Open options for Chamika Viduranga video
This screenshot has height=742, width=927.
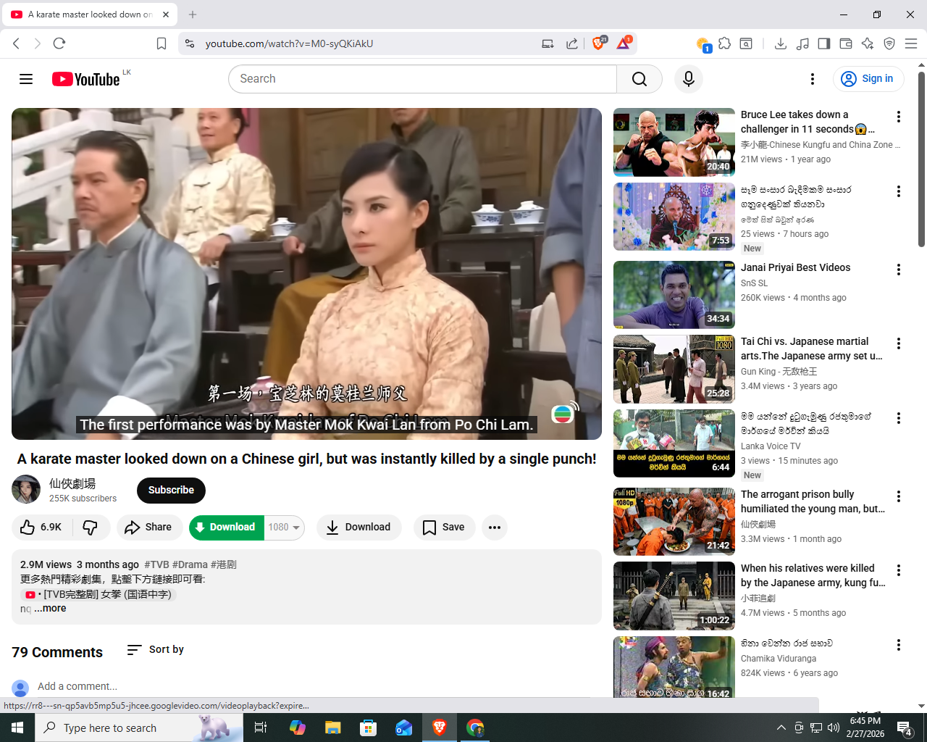coord(899,645)
